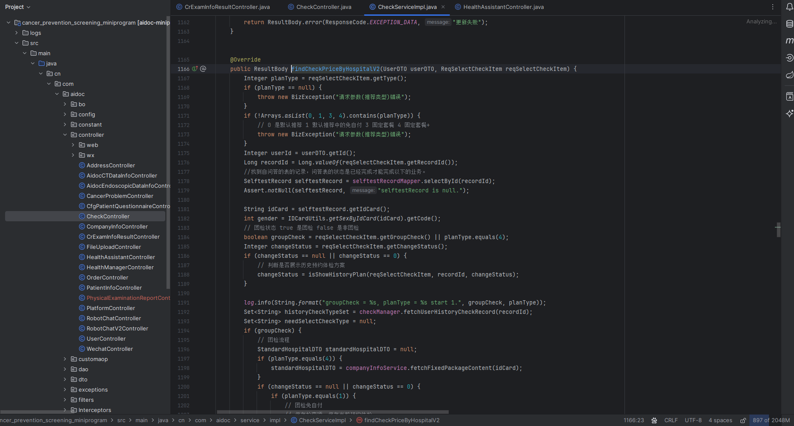Toggle the read-only lock icon in status bar
Screen dimensions: 794x426
pos(743,420)
